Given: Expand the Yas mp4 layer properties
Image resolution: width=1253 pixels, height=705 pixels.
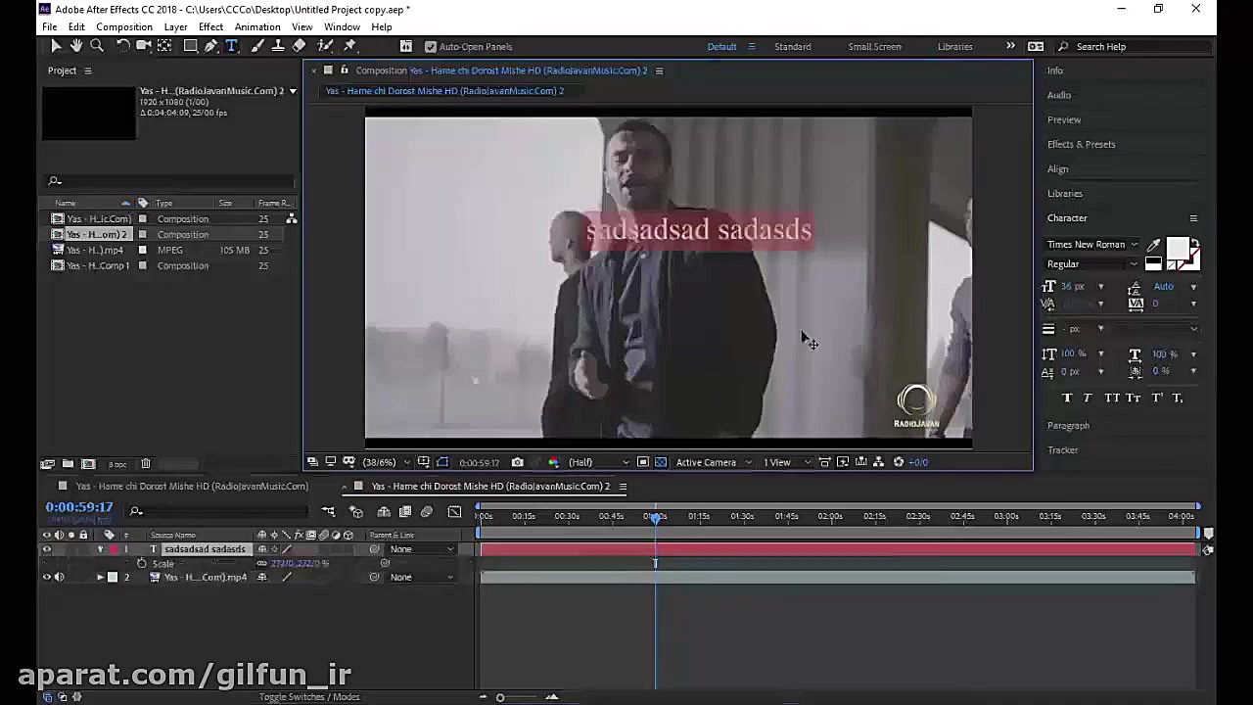Looking at the screenshot, I should 100,578.
